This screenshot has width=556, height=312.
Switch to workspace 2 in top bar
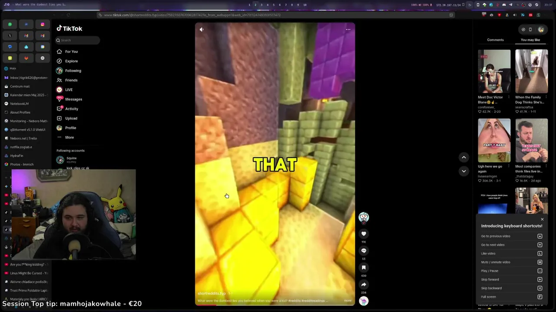click(255, 5)
